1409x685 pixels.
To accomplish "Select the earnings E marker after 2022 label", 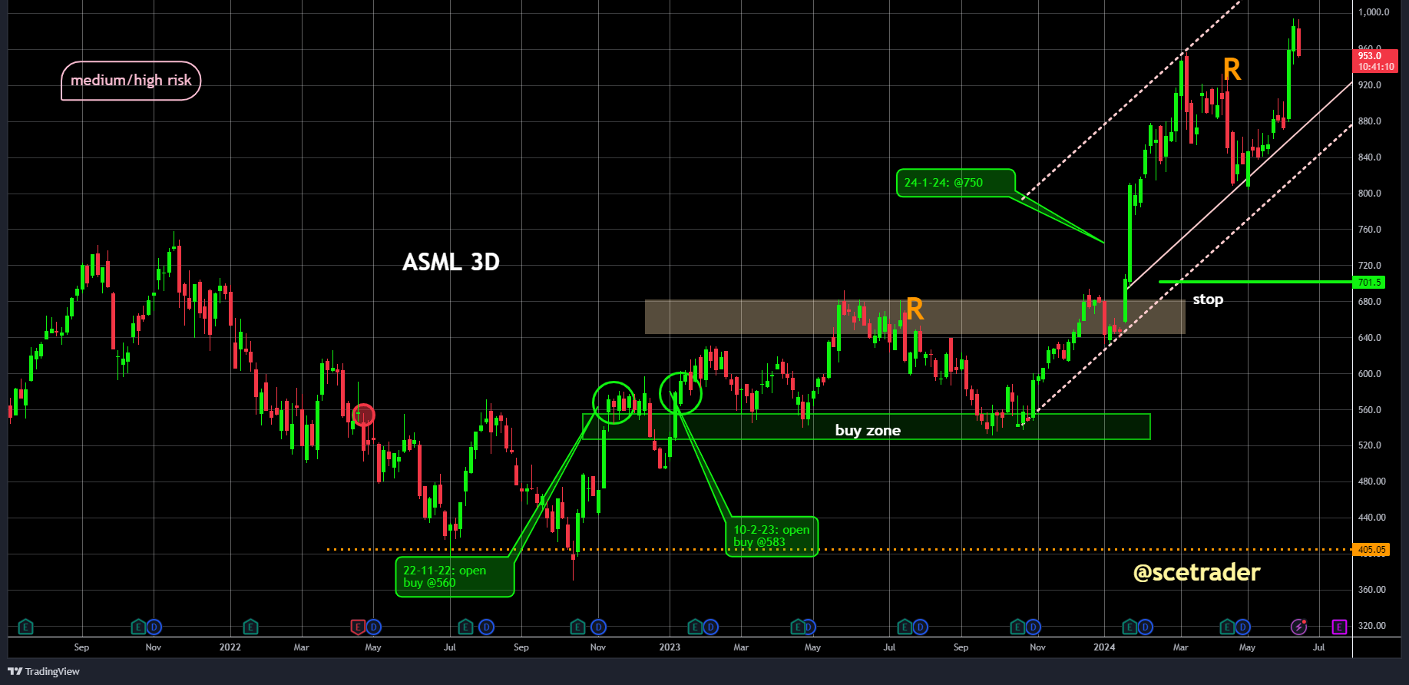I will [250, 627].
